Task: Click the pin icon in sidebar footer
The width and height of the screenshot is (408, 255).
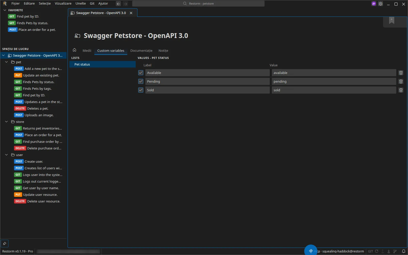Action: 5,244
